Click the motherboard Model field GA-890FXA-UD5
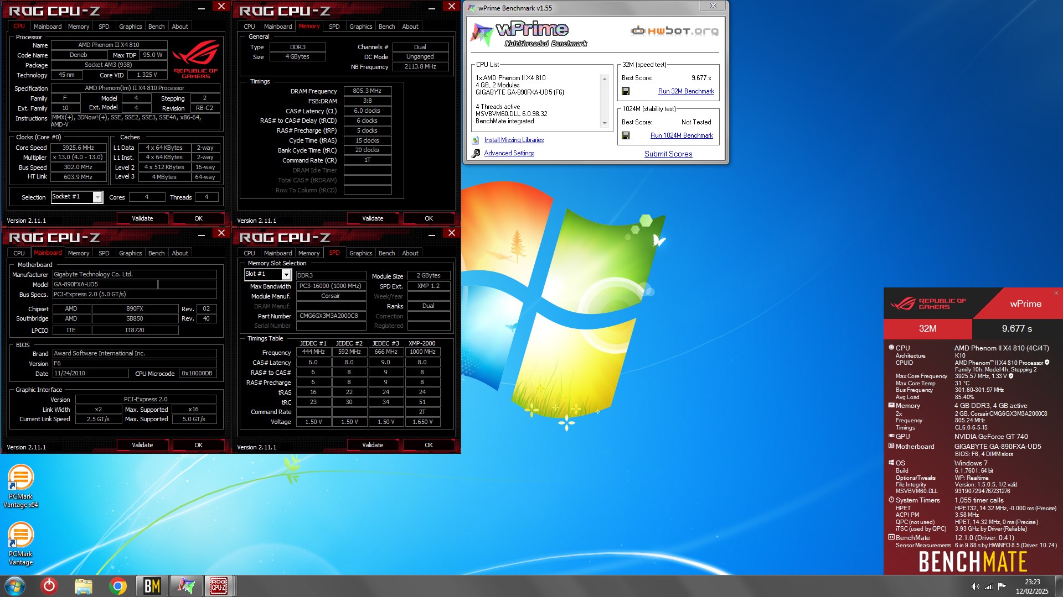 [105, 284]
